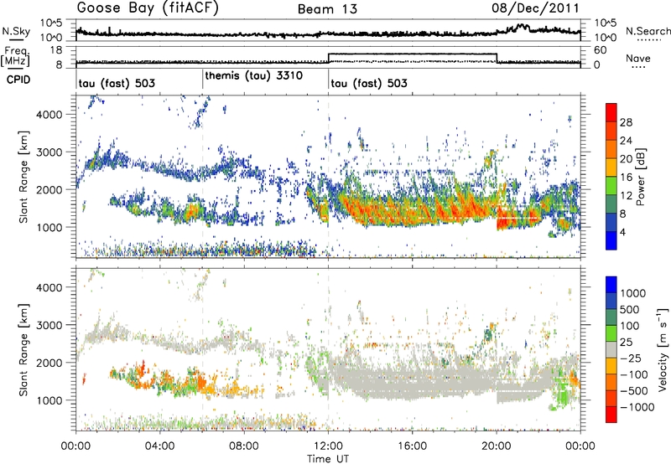Click the "tau (fast) 503" label starting at 12:00

tap(369, 83)
